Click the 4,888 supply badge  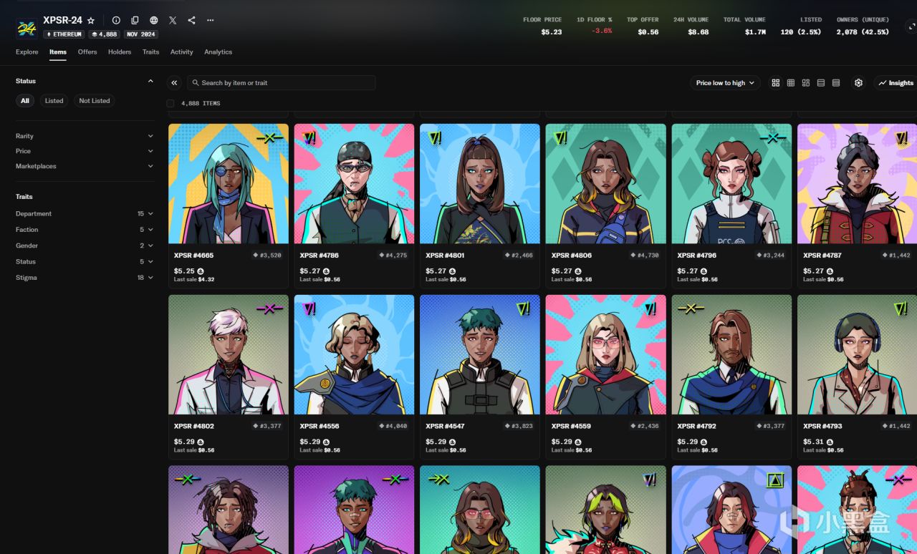point(104,34)
